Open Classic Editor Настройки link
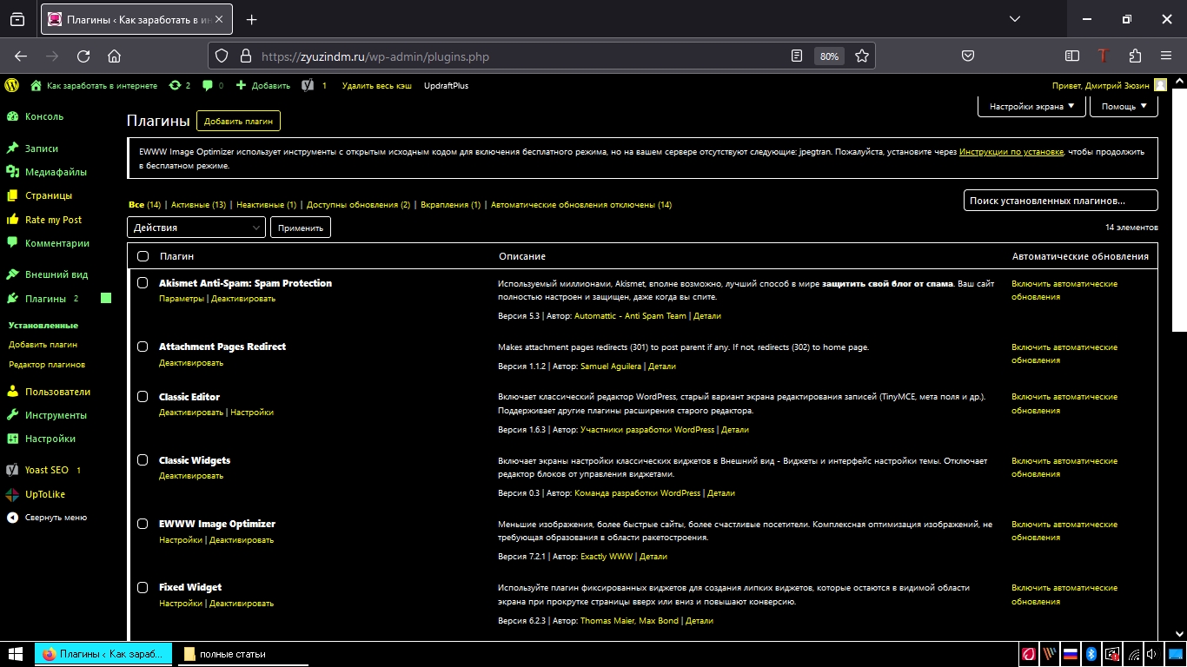The height and width of the screenshot is (667, 1187). (x=252, y=413)
